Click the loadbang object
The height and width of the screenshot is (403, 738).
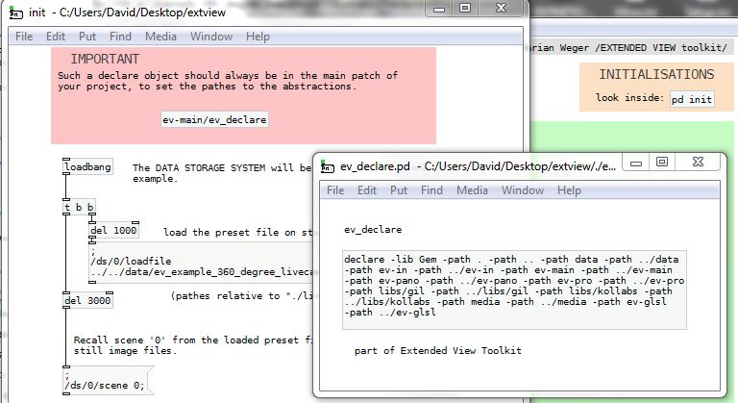[87, 167]
